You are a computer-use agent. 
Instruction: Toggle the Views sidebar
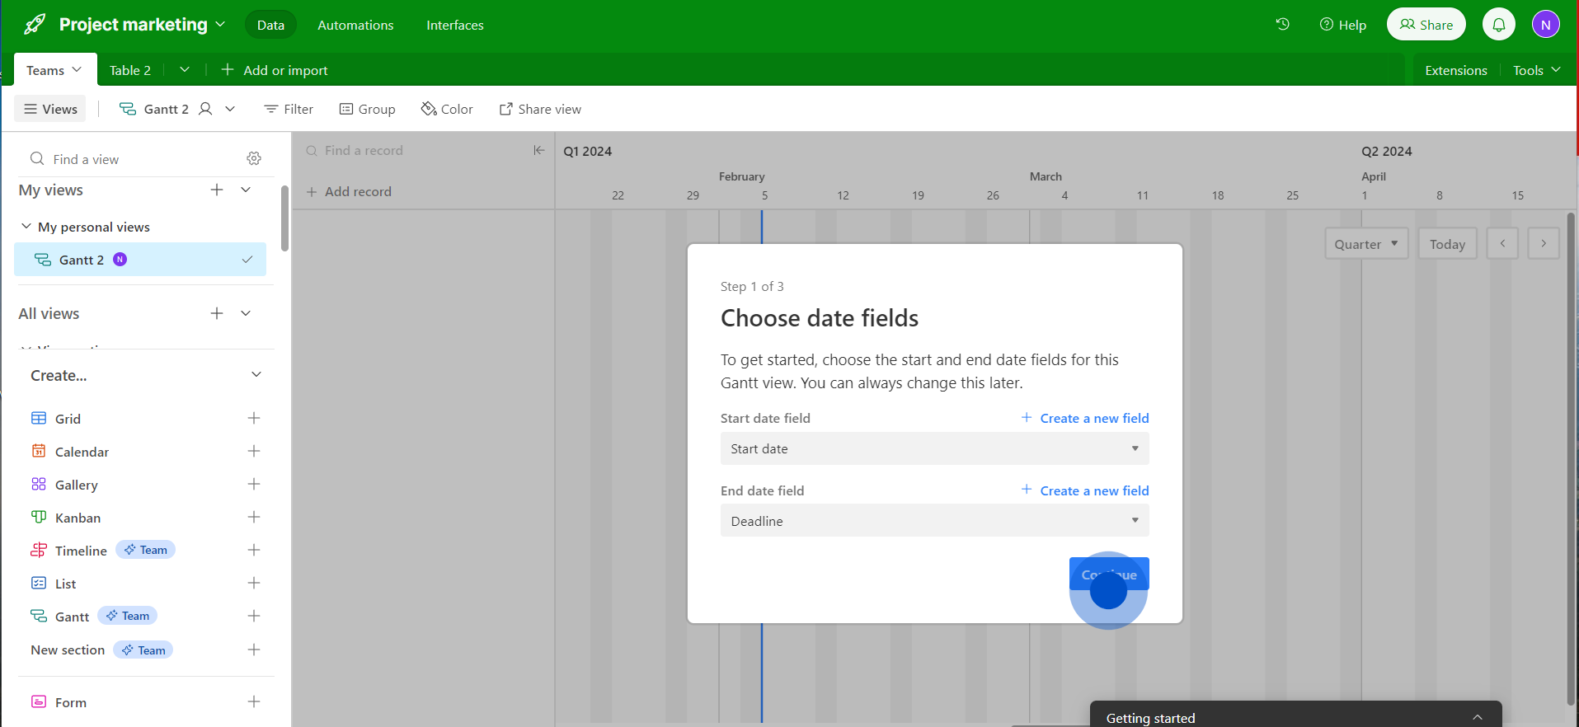point(50,109)
